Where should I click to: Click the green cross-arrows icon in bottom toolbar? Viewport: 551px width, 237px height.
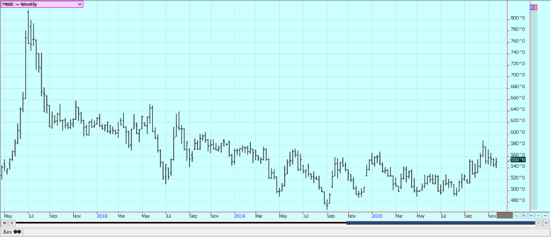click(x=538, y=216)
